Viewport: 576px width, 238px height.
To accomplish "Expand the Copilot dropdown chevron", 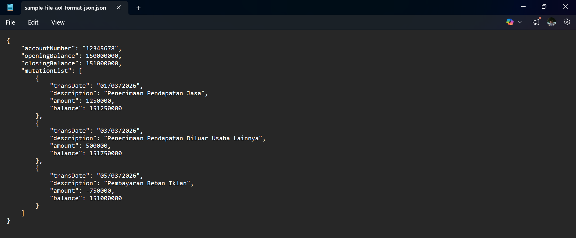I will click(x=520, y=22).
